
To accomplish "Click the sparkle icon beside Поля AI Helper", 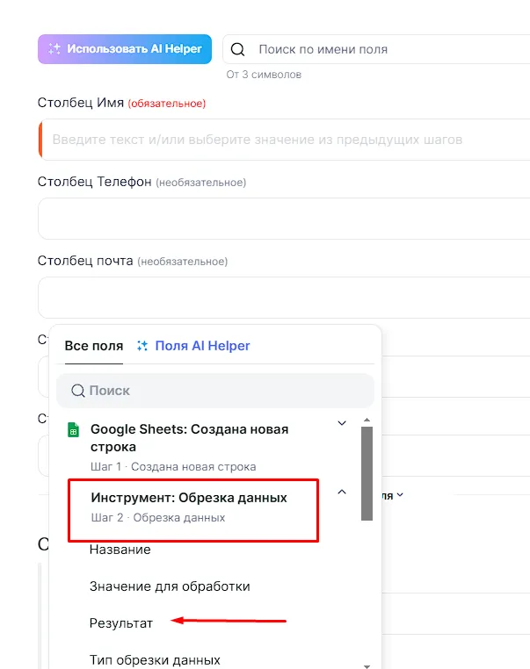I will 142,346.
